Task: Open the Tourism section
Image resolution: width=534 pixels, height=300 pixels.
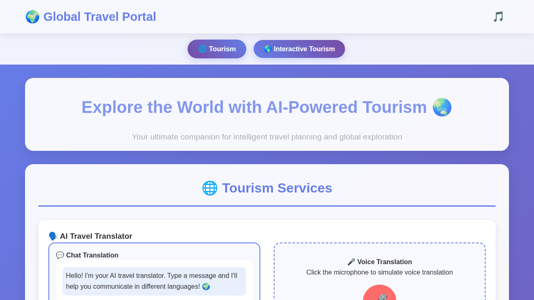Action: pos(217,49)
